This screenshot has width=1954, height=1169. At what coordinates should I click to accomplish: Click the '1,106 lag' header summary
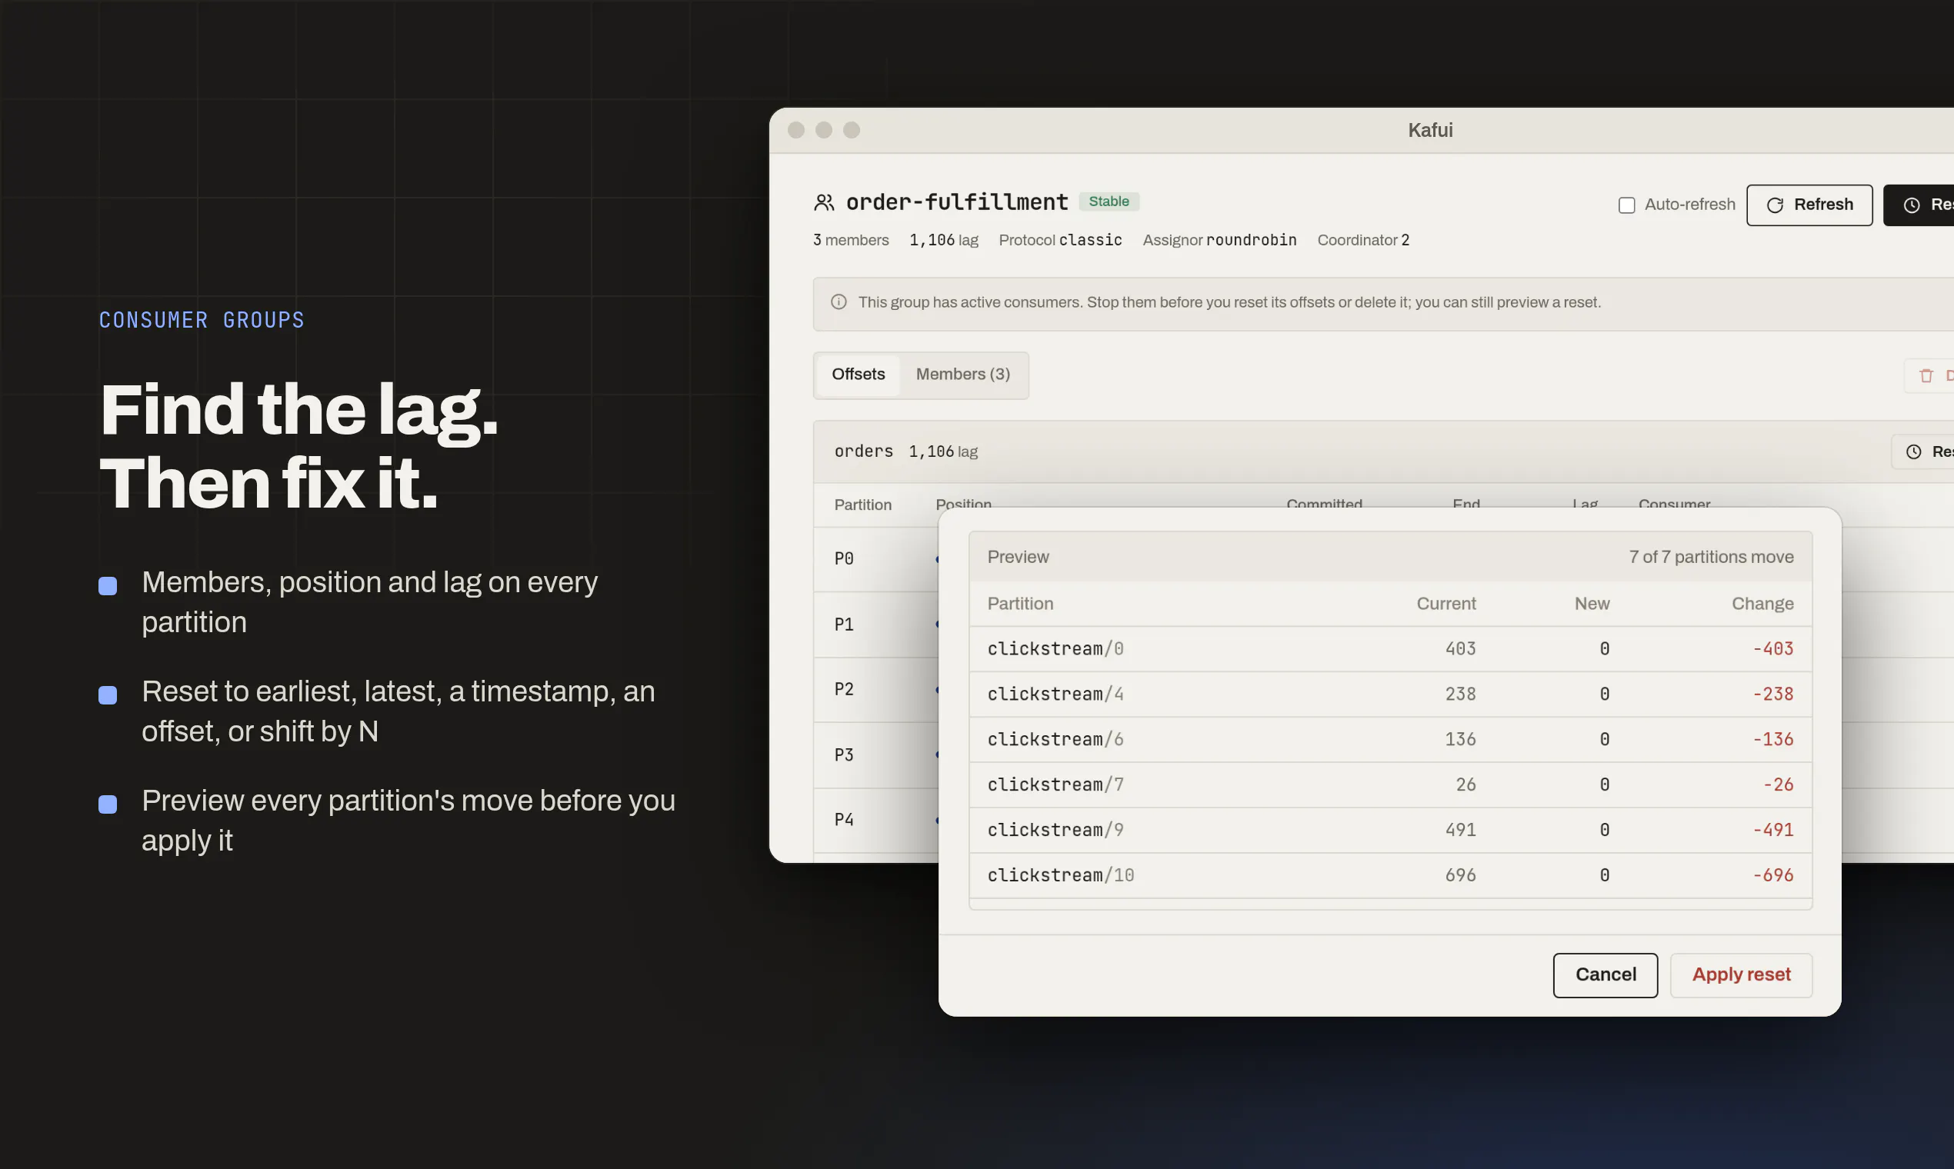coord(944,240)
